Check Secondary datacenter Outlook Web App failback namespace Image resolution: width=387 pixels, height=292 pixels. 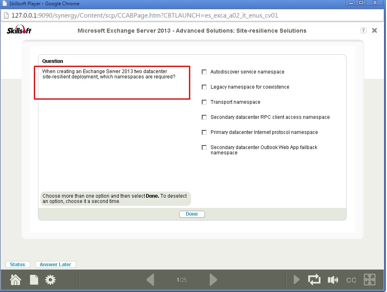(x=204, y=147)
